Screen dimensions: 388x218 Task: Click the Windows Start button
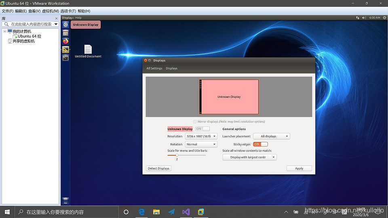click(7, 212)
